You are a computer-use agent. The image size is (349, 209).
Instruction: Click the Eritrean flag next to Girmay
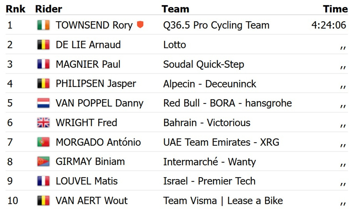(43, 162)
